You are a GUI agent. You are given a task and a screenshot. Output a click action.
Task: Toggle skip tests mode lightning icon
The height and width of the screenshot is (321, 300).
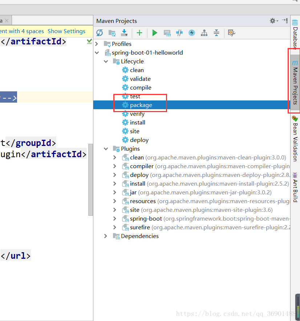192,33
